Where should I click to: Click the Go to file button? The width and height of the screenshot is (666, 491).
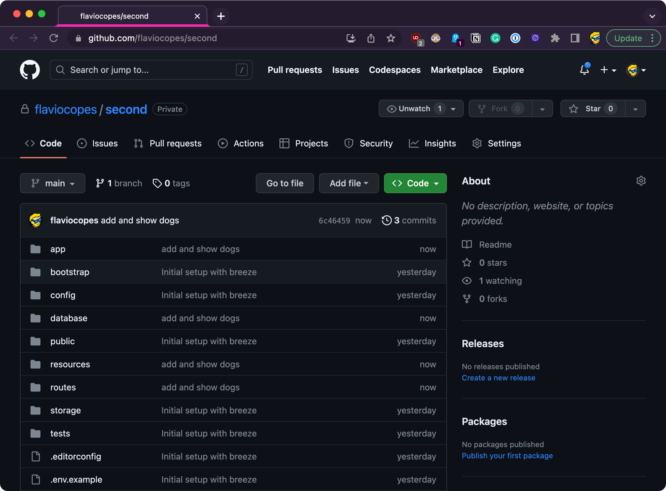point(285,183)
